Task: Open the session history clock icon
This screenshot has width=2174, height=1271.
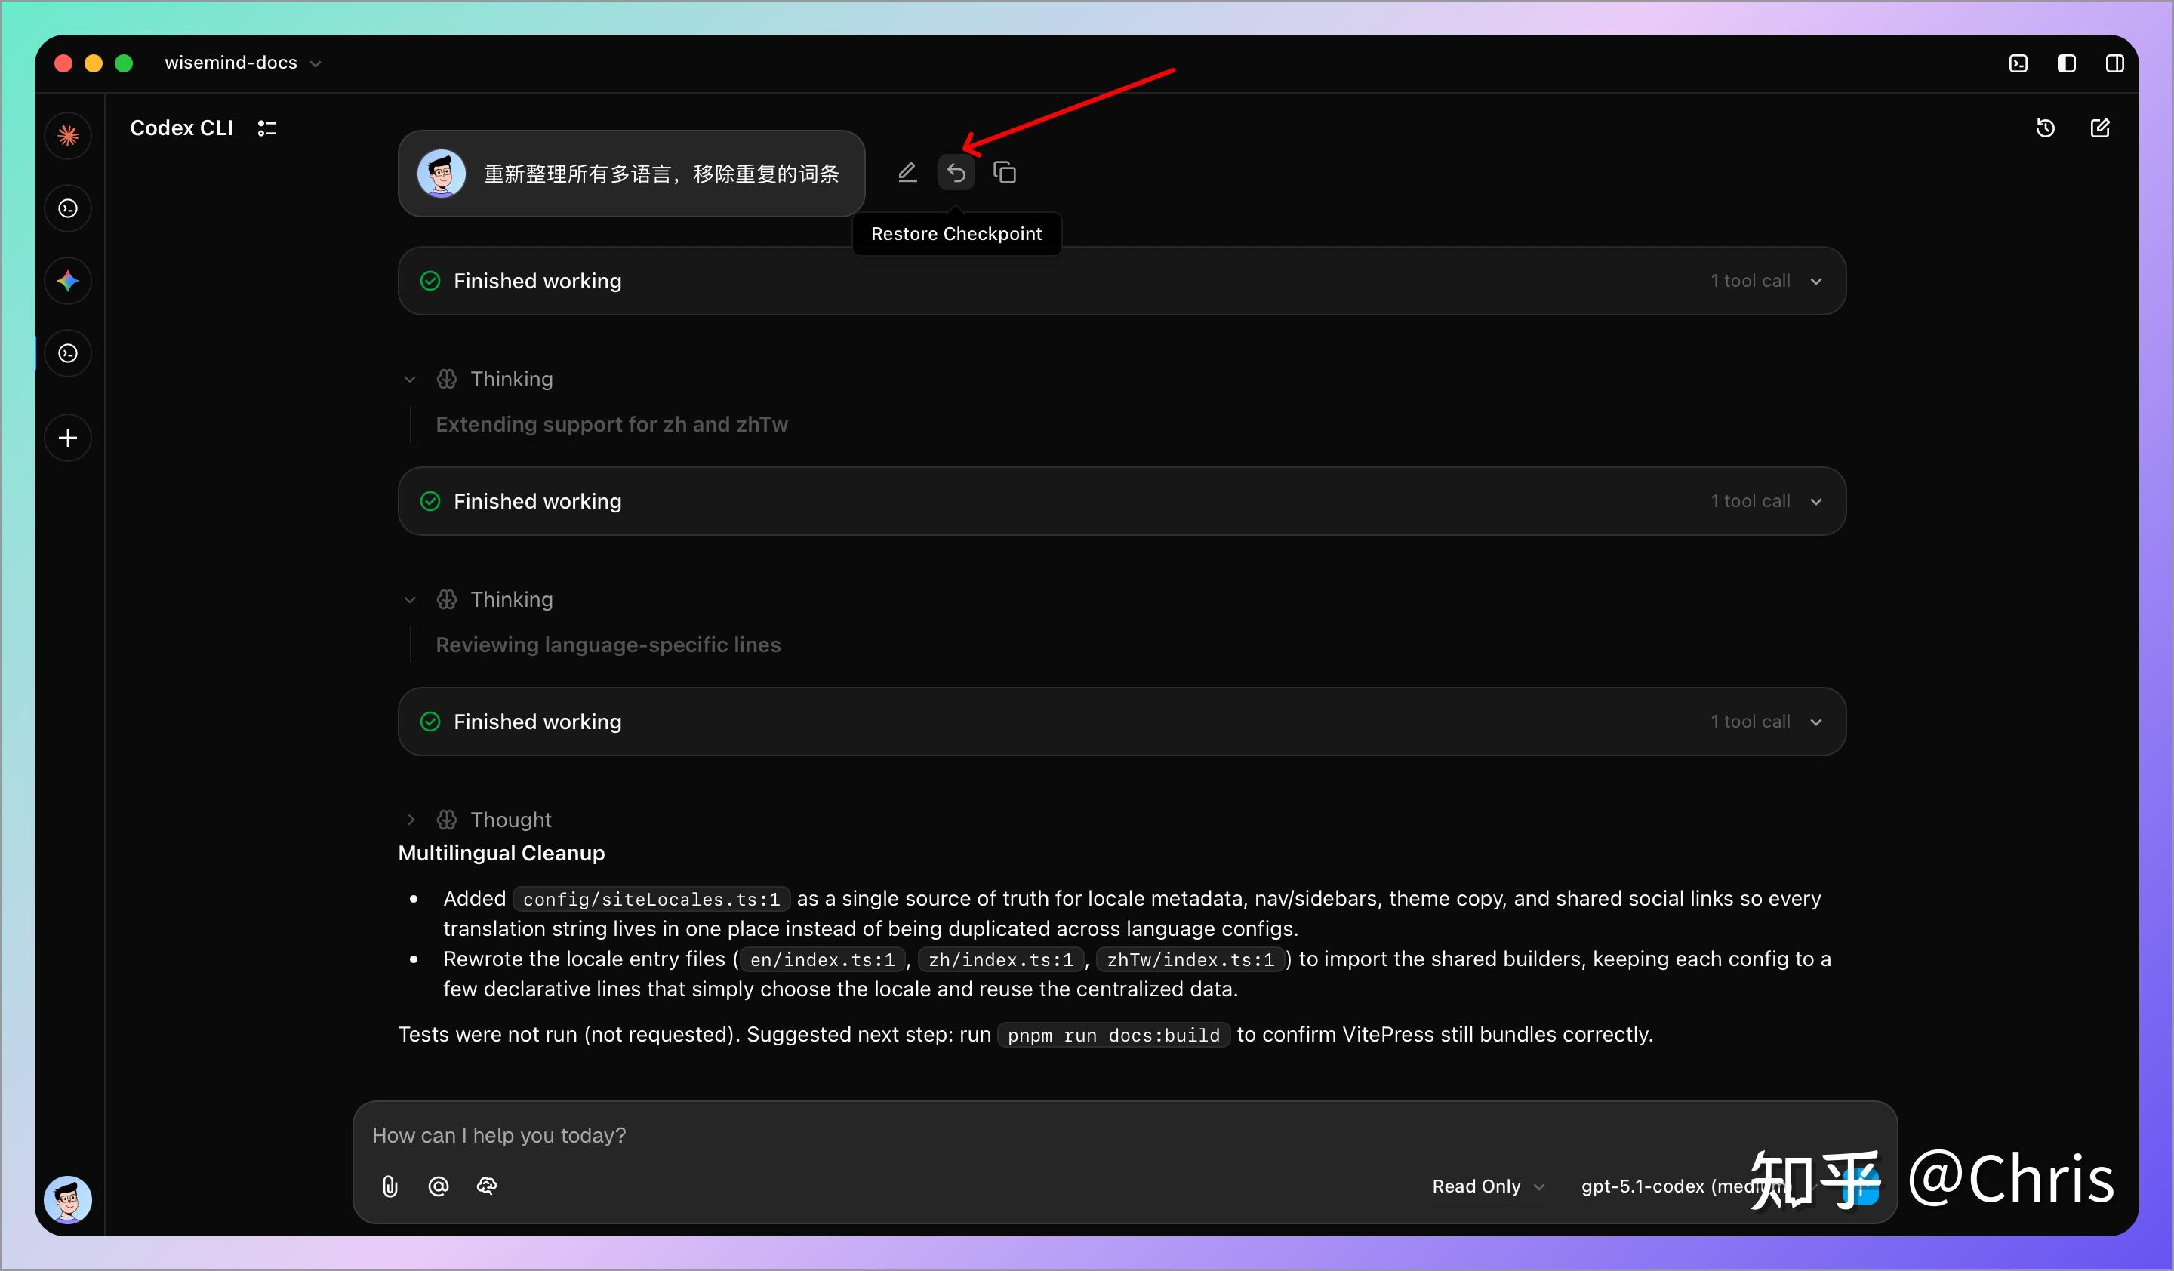Action: [x=2046, y=128]
